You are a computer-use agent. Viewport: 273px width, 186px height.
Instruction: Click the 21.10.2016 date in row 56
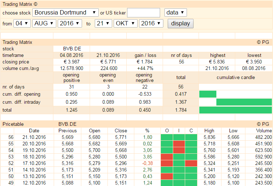[x=34, y=137]
